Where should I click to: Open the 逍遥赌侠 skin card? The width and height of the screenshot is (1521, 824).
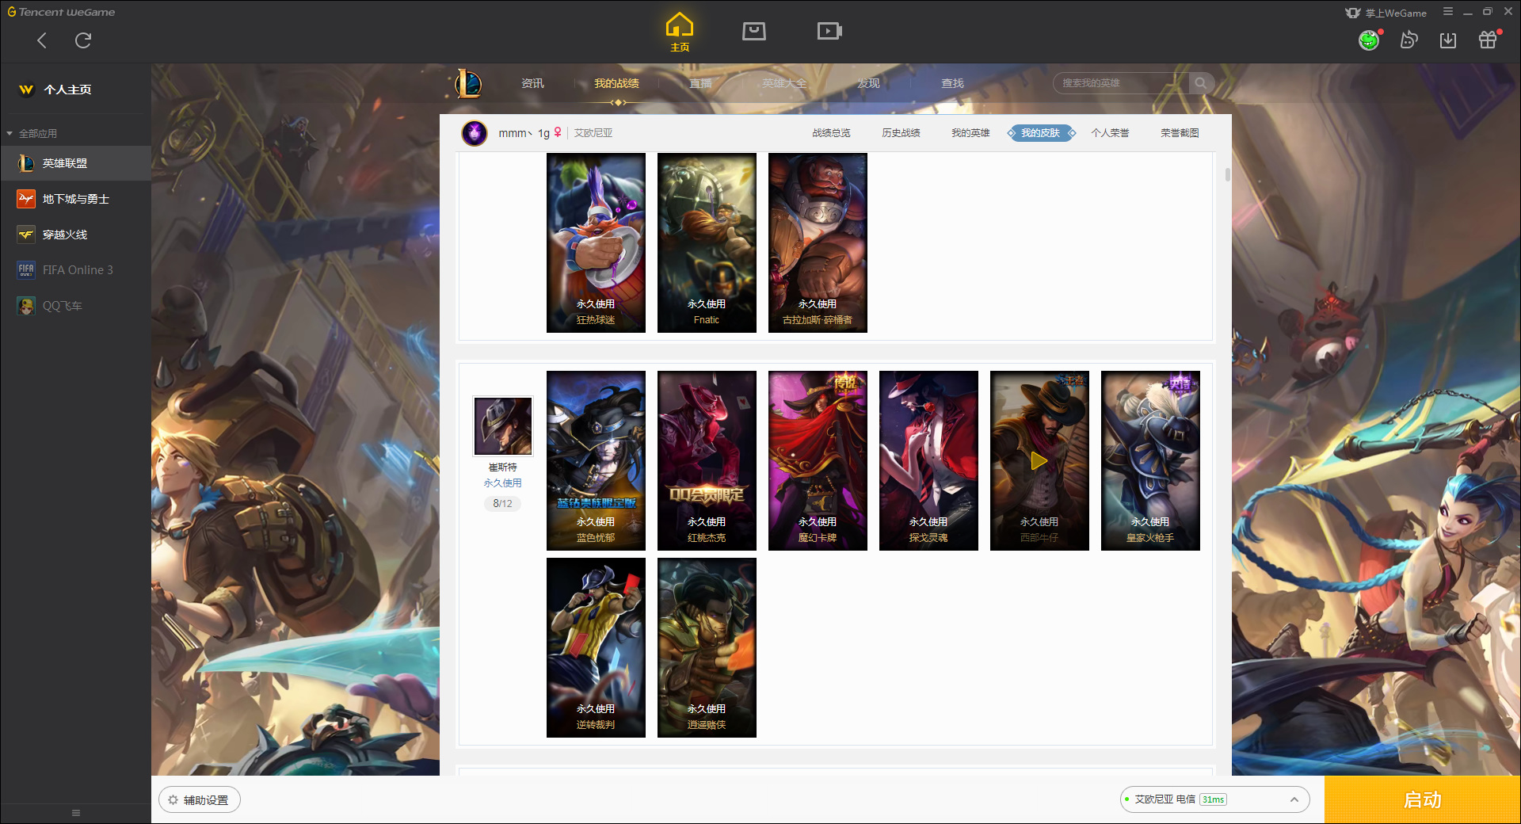[707, 647]
